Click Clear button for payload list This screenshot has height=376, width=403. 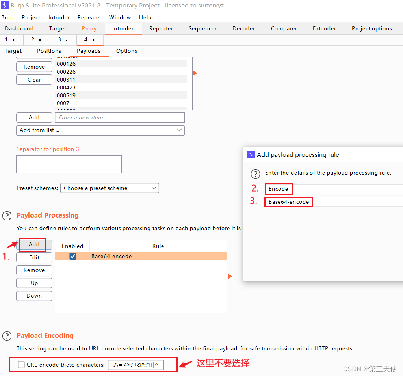tap(34, 80)
